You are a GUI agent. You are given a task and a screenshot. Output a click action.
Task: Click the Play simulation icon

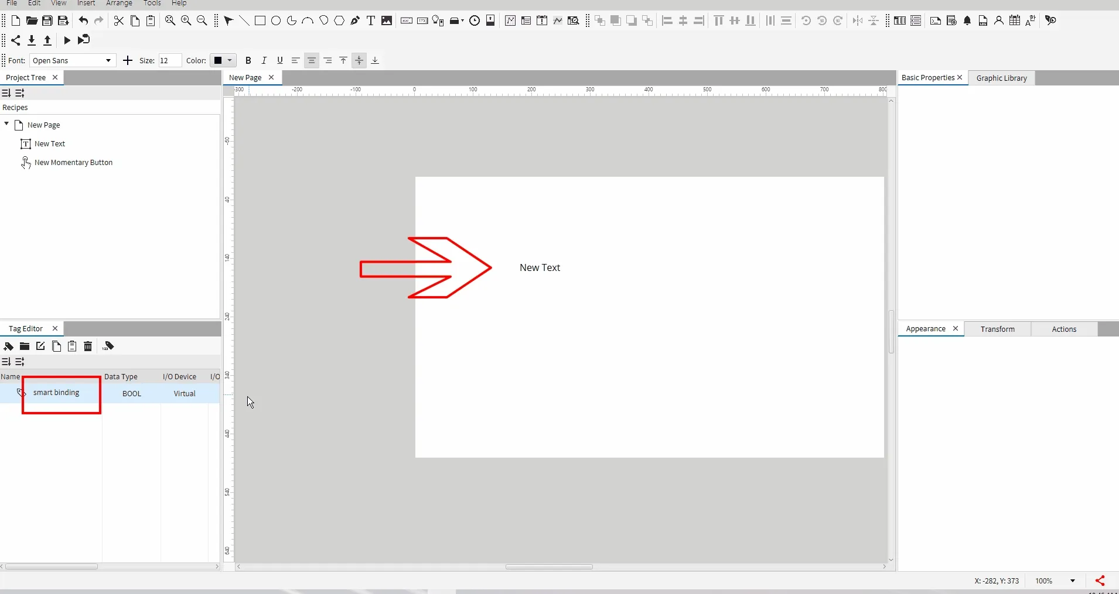(67, 40)
